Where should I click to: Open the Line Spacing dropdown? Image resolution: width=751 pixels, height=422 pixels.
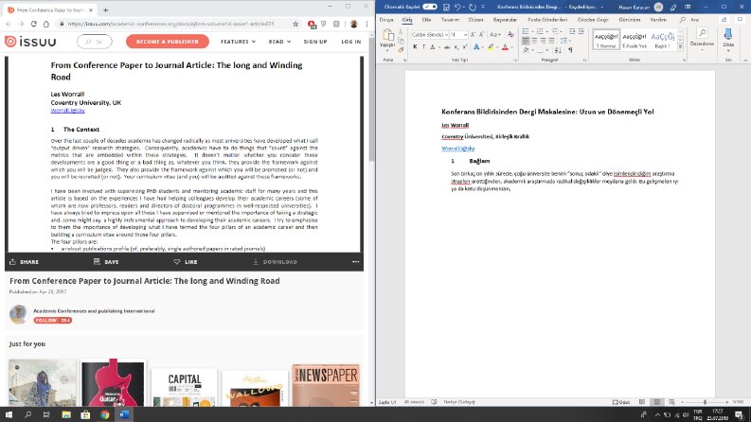coord(565,41)
